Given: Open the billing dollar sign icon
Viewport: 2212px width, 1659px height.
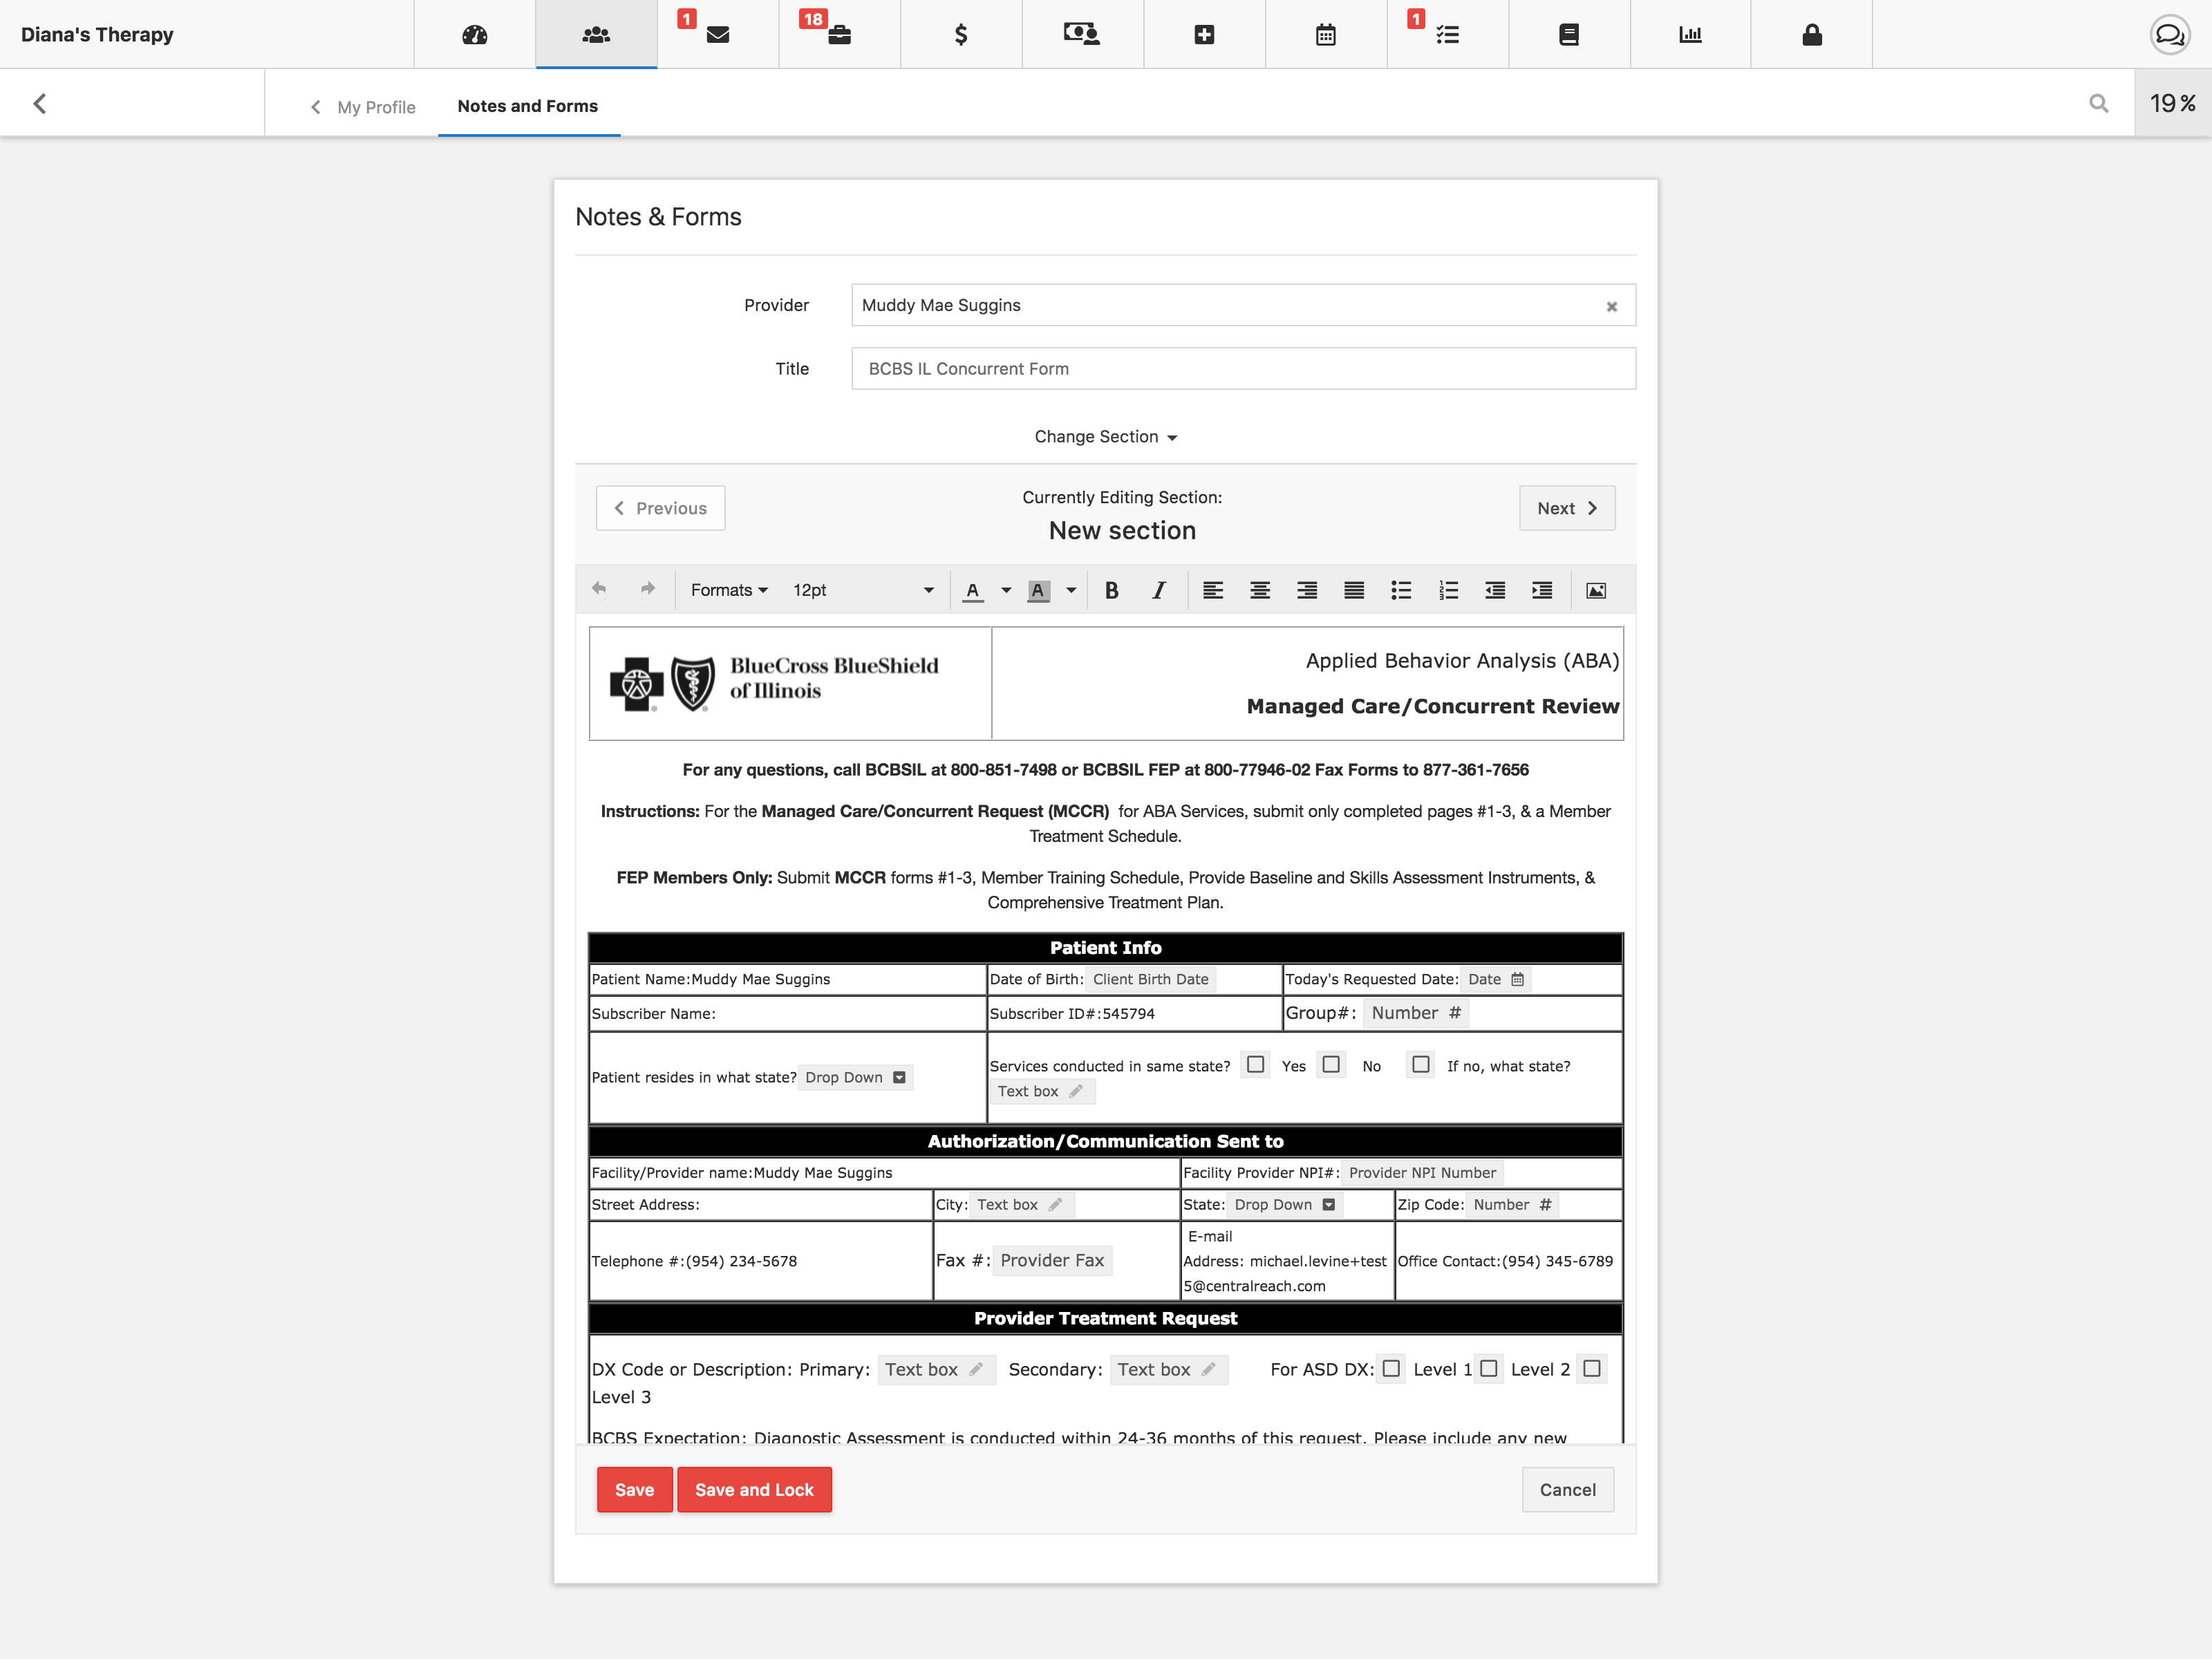Looking at the screenshot, I should pyautogui.click(x=961, y=35).
